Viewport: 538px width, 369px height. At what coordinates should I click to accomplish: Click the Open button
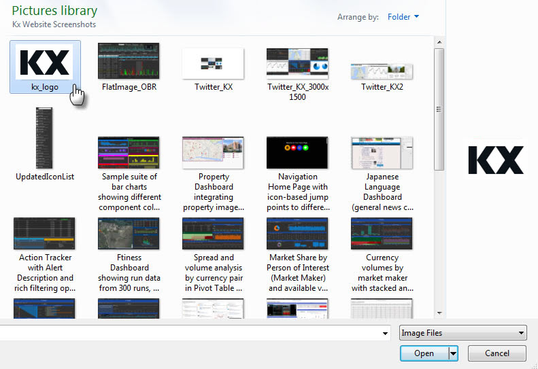[x=424, y=353]
